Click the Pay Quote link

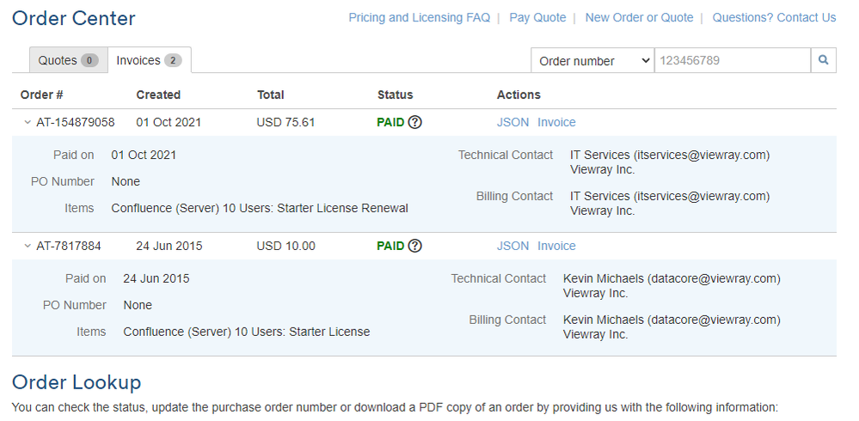(537, 17)
